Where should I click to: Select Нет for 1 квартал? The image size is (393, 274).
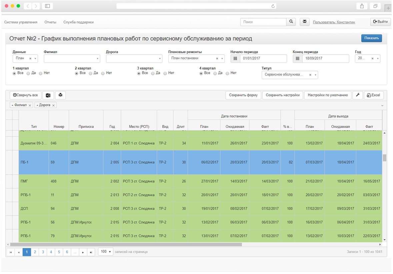pos(41,73)
